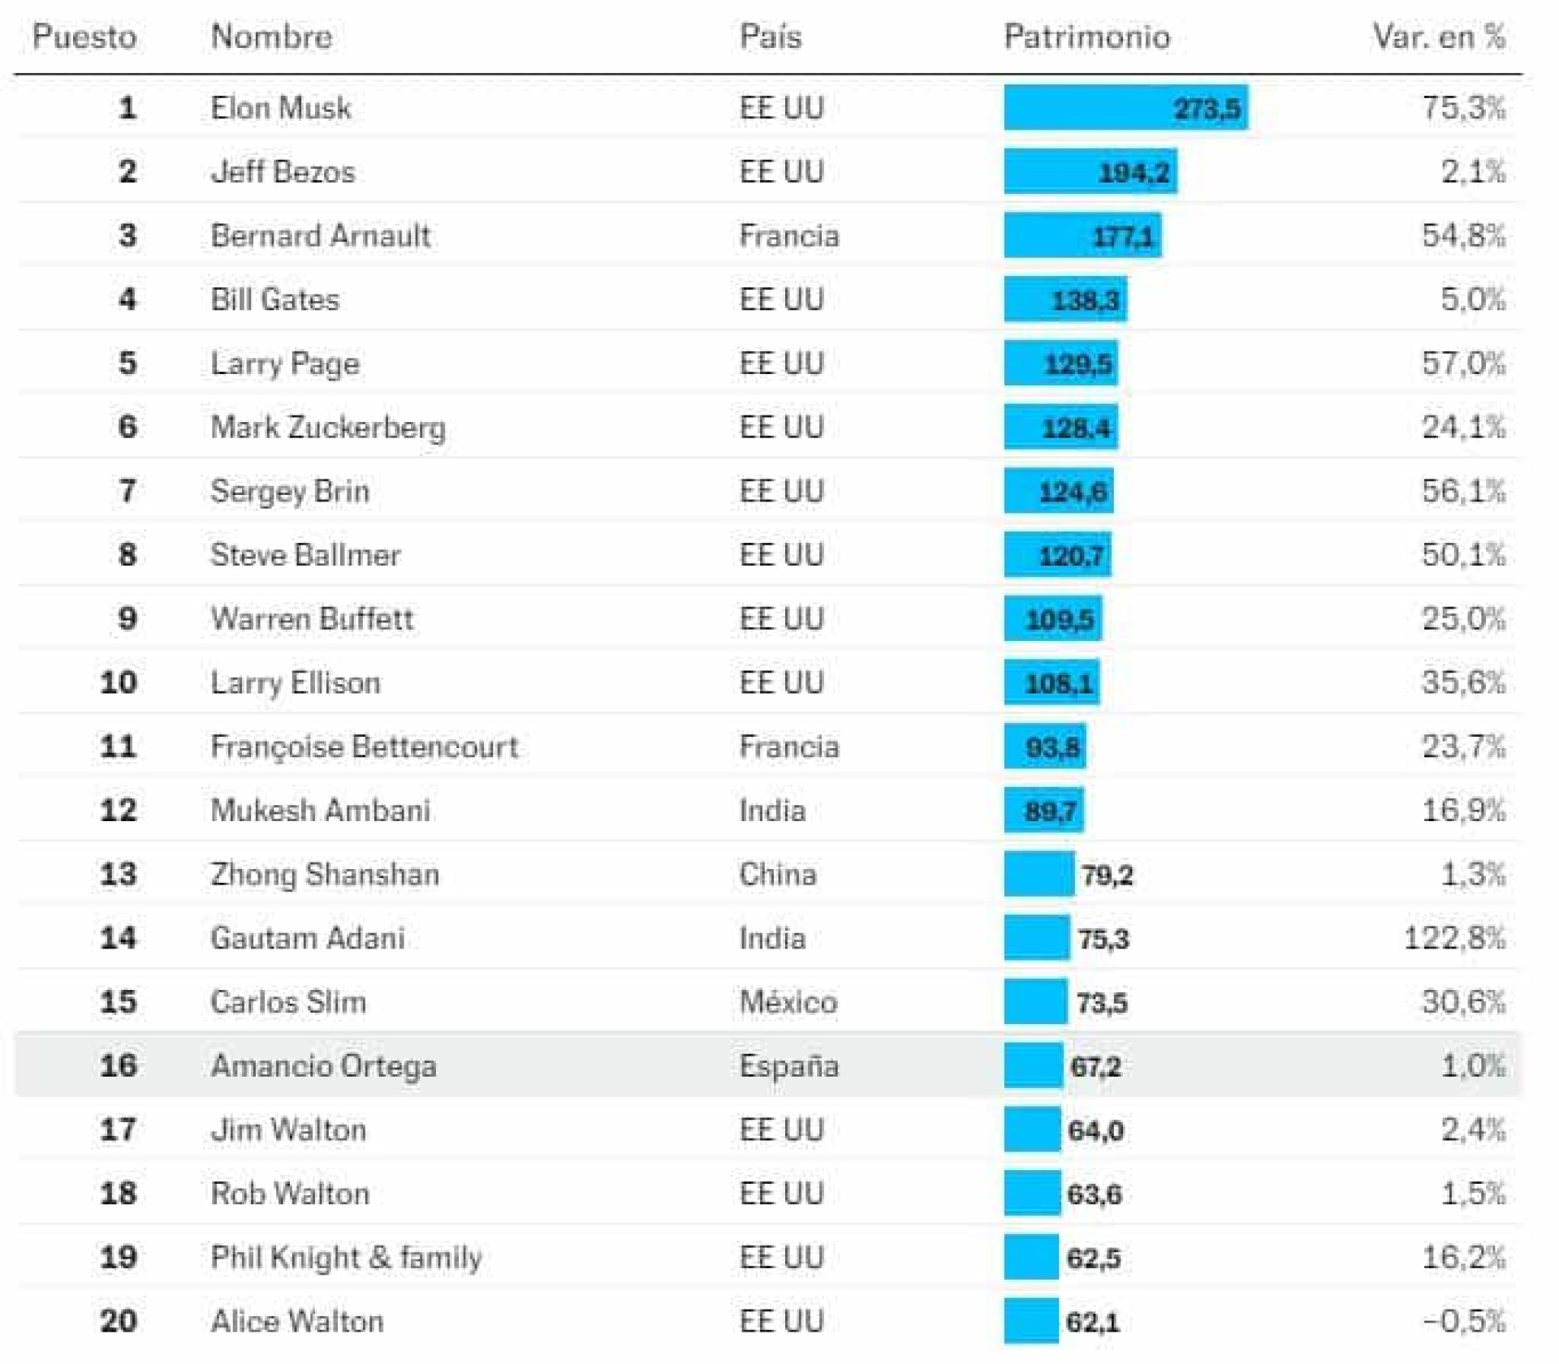1559x1364 pixels.
Task: Select Phil Knight & family entry
Action: pyautogui.click(x=346, y=1258)
